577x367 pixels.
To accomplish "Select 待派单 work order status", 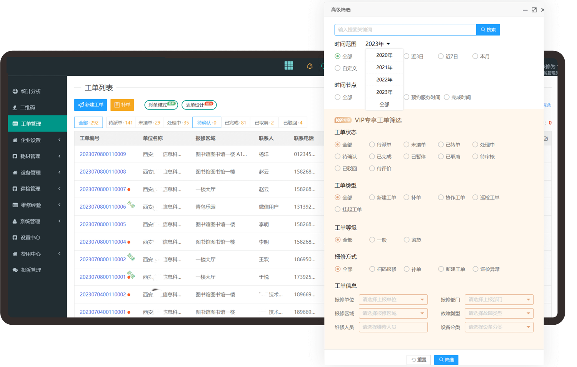I will click(x=372, y=145).
